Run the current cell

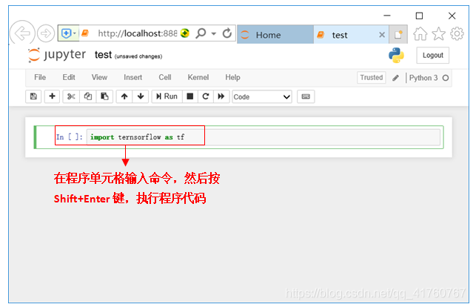[x=167, y=96]
